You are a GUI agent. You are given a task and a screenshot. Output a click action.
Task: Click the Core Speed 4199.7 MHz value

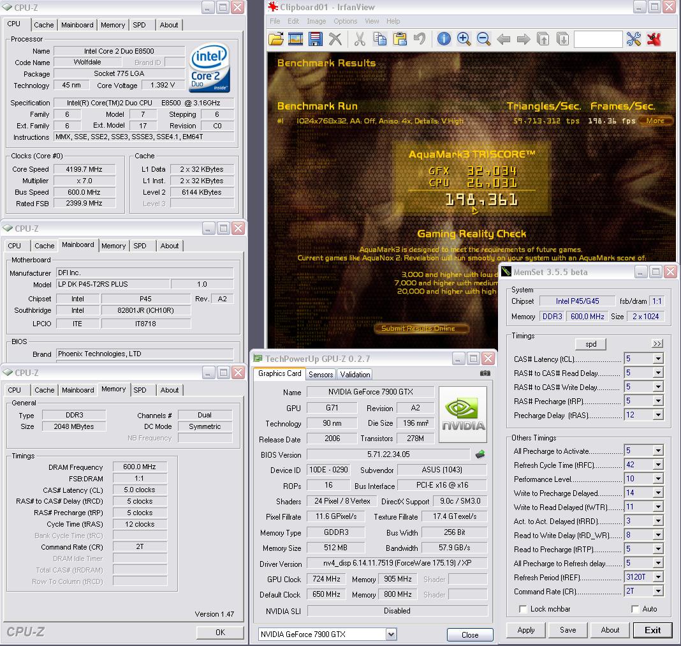coord(84,169)
